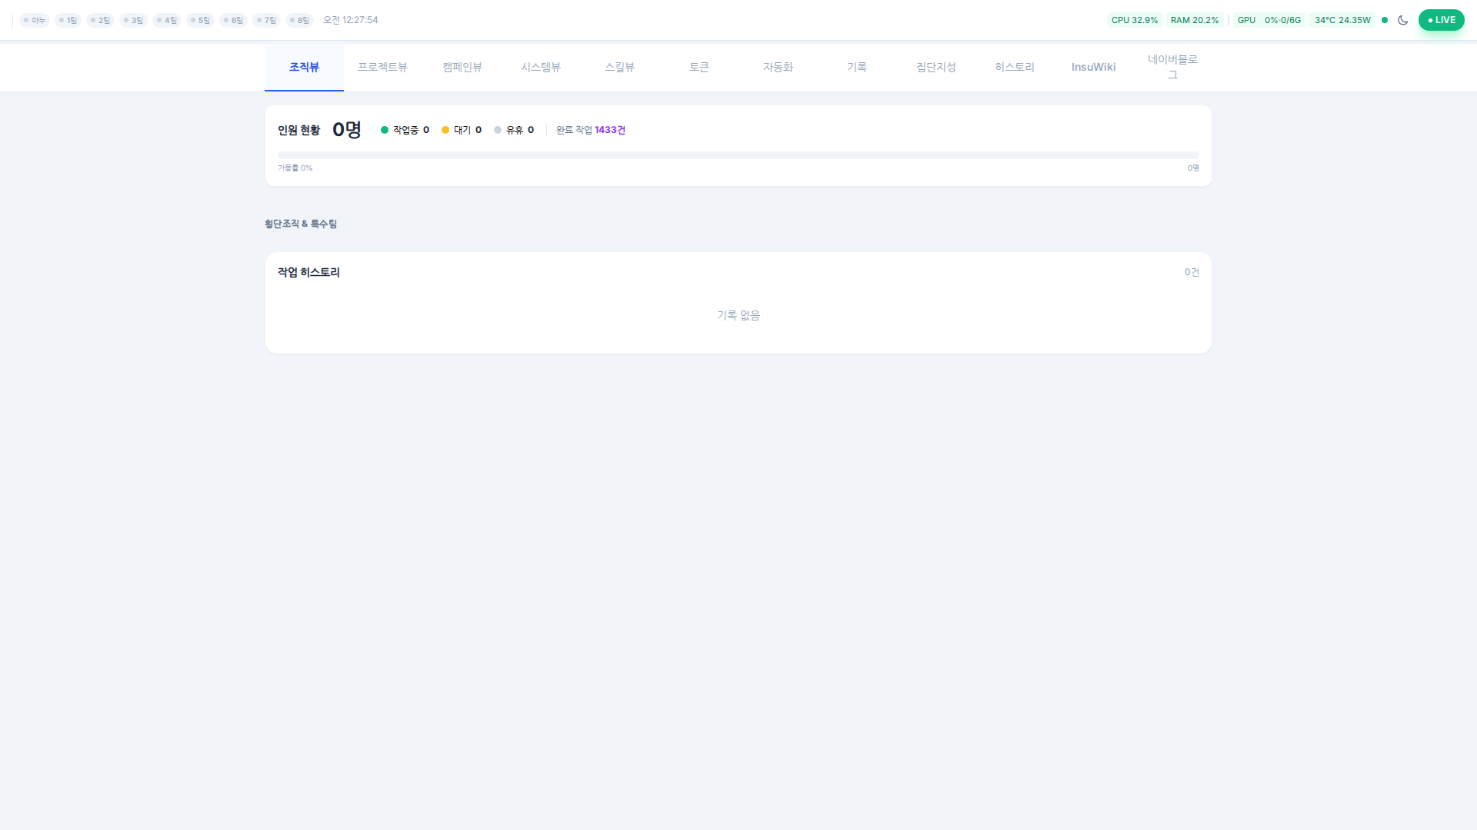Toggle the LIVE status button

point(1441,20)
